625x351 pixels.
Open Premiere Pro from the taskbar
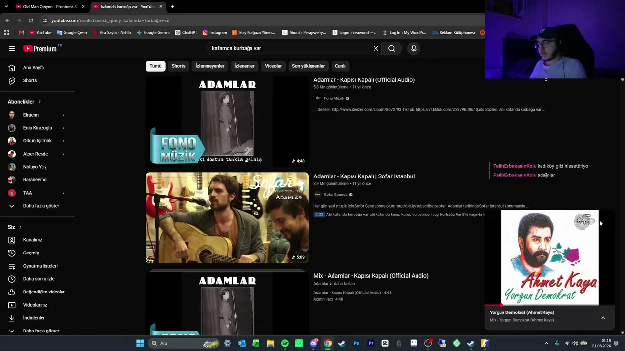click(371, 343)
